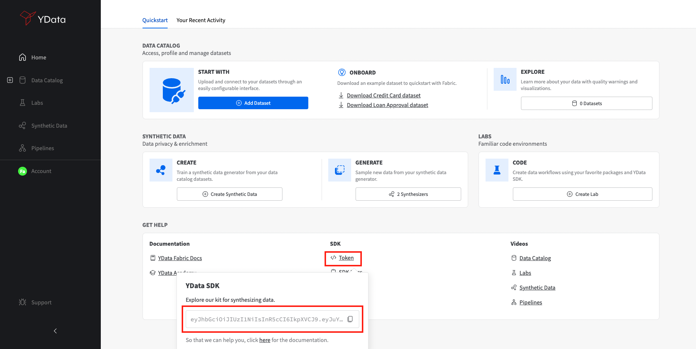
Task: Click the GET HELP section heading
Action: (x=155, y=225)
